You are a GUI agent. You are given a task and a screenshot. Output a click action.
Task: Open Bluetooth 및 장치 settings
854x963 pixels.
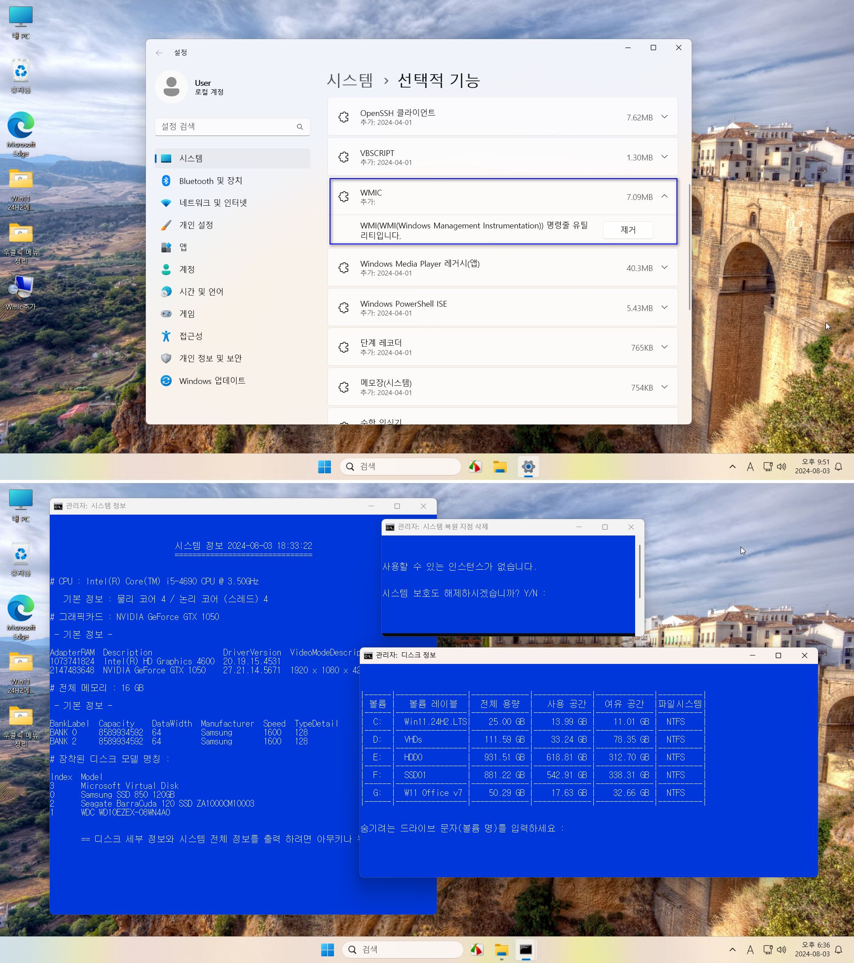point(233,180)
